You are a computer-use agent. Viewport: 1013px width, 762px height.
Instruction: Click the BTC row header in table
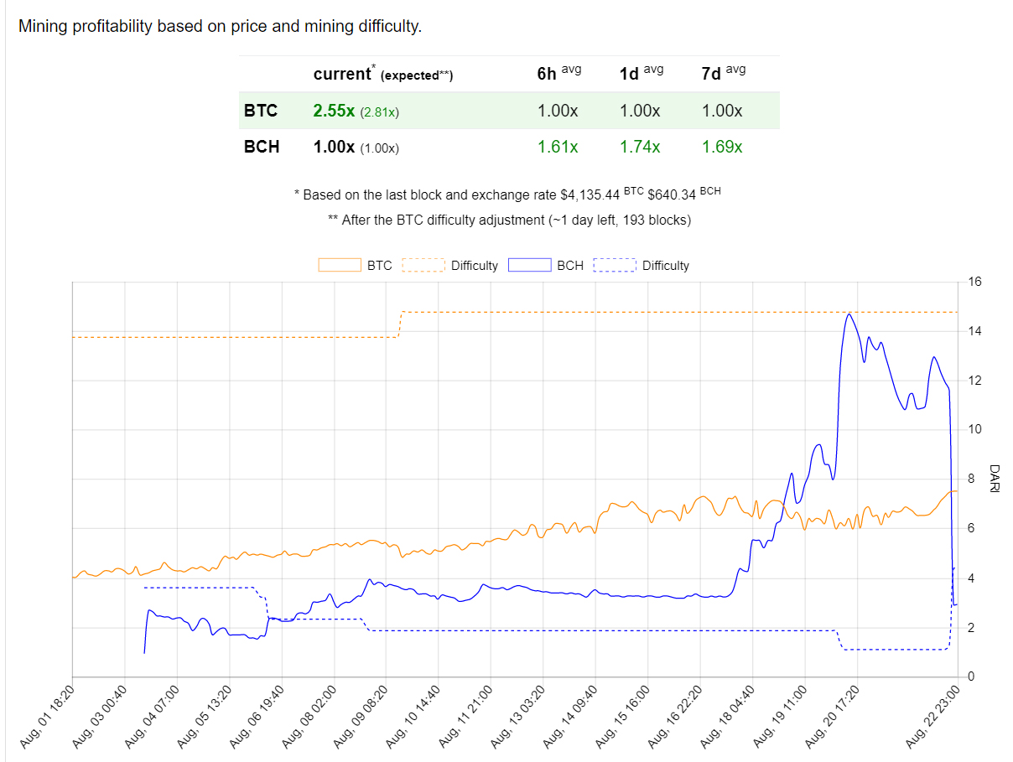pyautogui.click(x=261, y=111)
